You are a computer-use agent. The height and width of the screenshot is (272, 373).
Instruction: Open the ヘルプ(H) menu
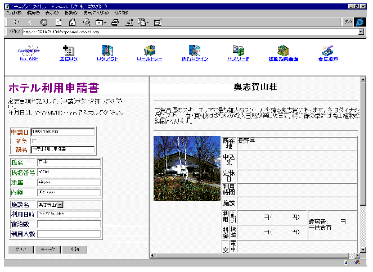[120, 13]
